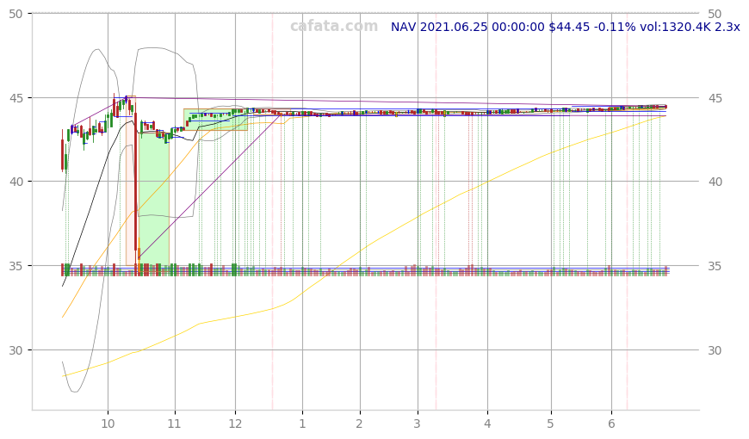Click right axis label 40
The height and width of the screenshot is (439, 749).
click(x=715, y=182)
